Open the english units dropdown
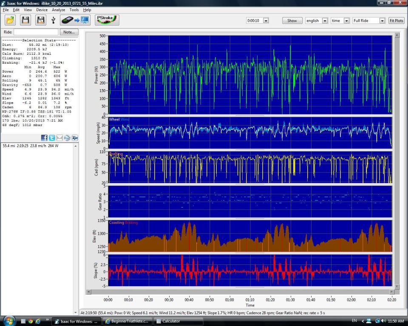The image size is (408, 326). 325,20
